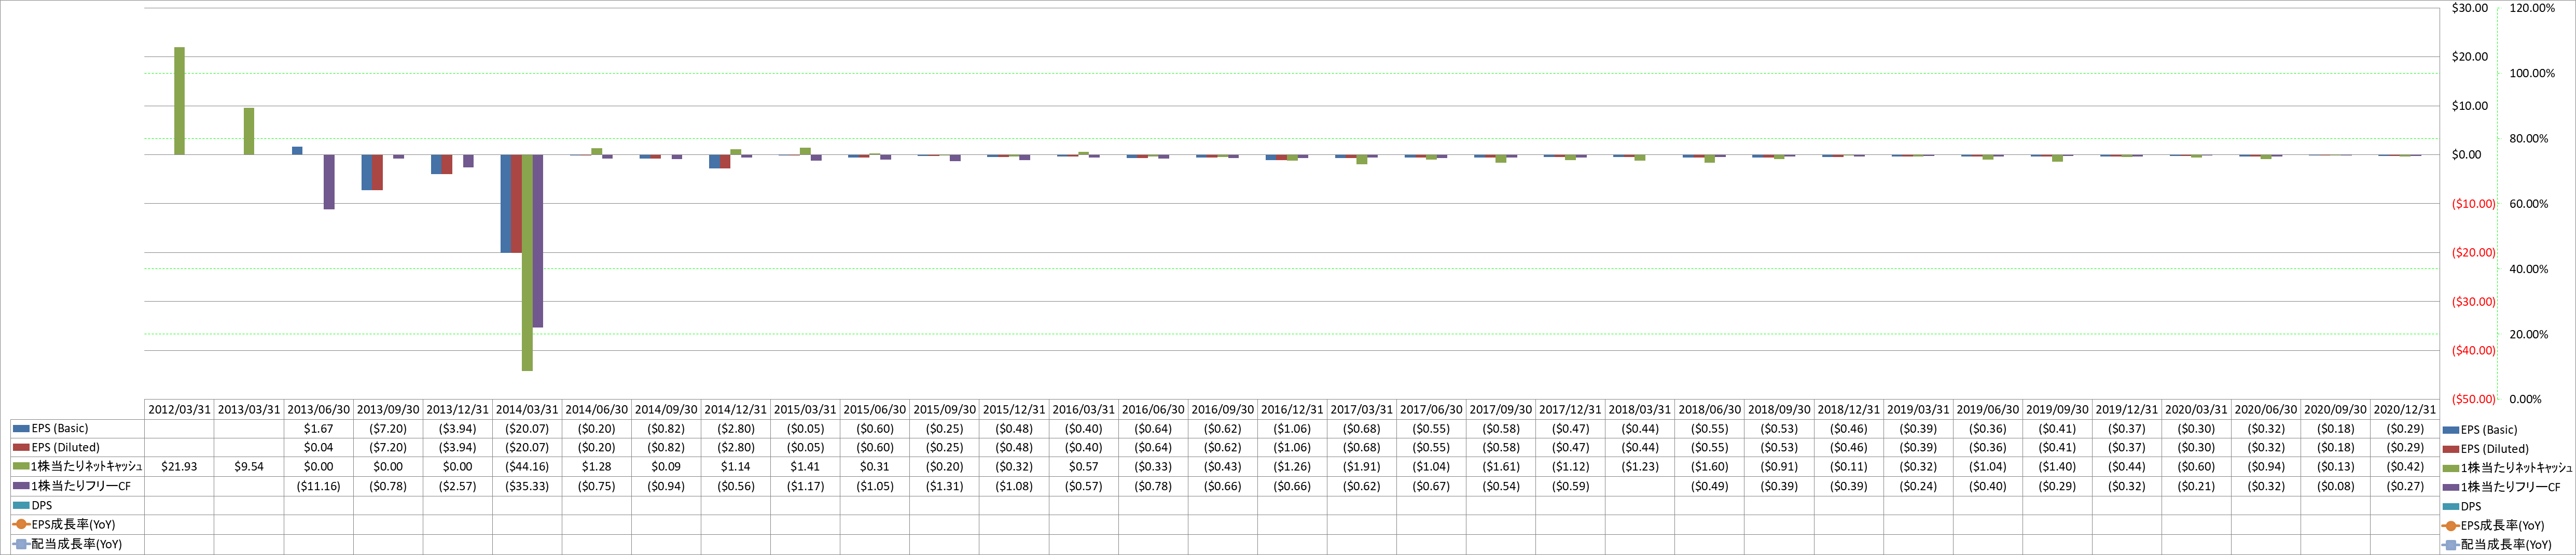Click the $0.00 label on the dollar axis
This screenshot has height=555, width=2576.
2466,155
